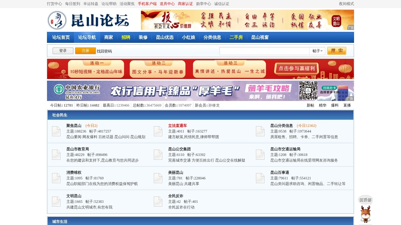Click the forum icon beside 立法直通车
Screen dimensions: 401x225
pos(158,131)
